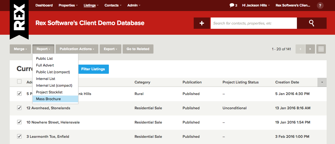Toggle the select-all checkbox in header

[x=19, y=81]
